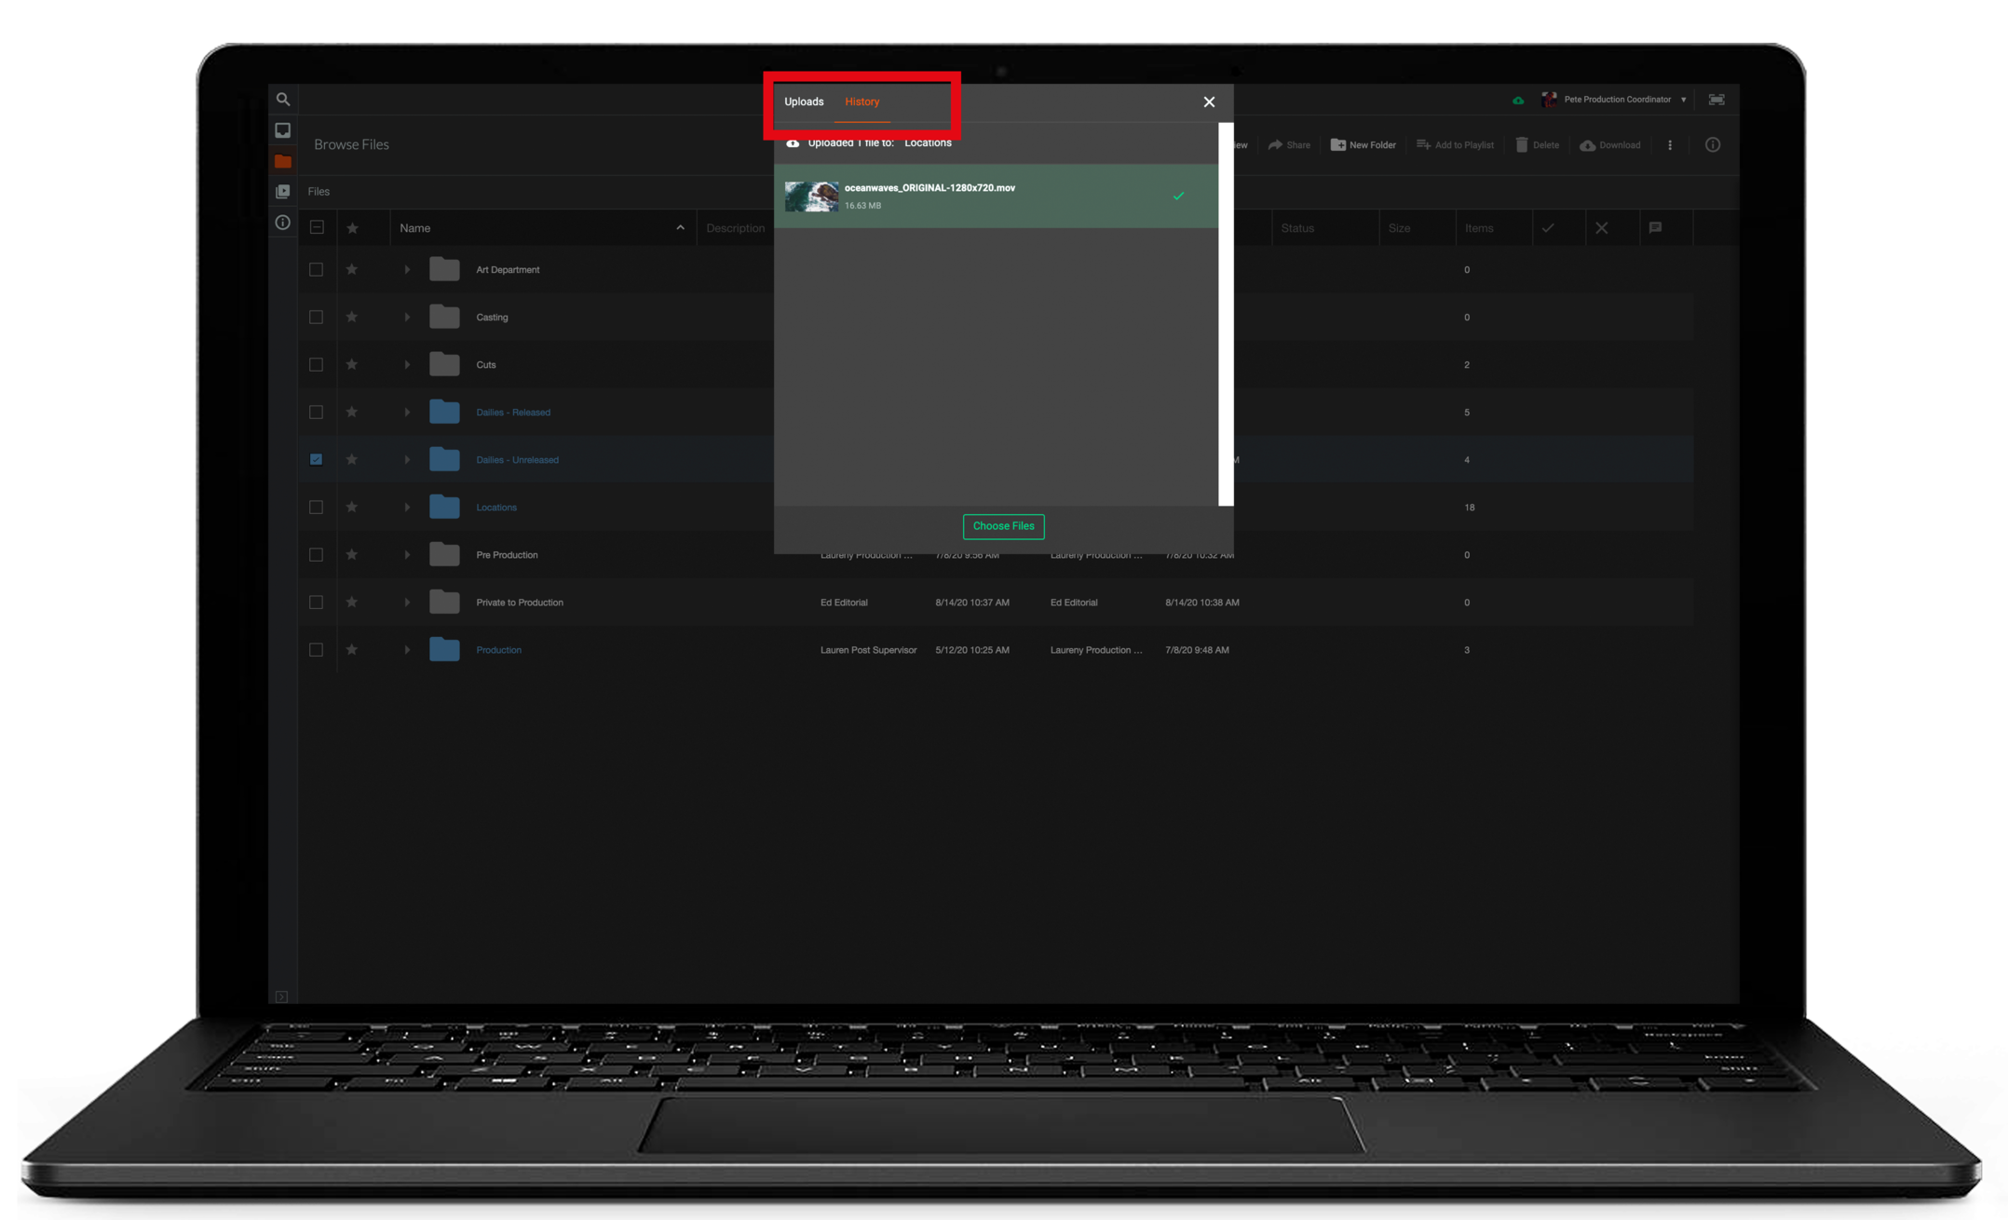The width and height of the screenshot is (2008, 1220).
Task: Click the Download cloud icon
Action: pyautogui.click(x=1588, y=145)
